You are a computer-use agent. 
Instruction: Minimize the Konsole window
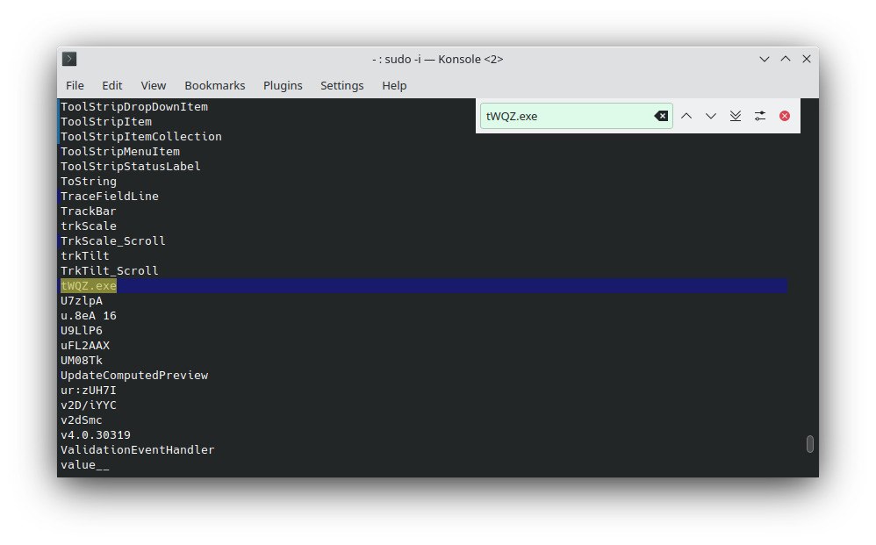tap(765, 59)
